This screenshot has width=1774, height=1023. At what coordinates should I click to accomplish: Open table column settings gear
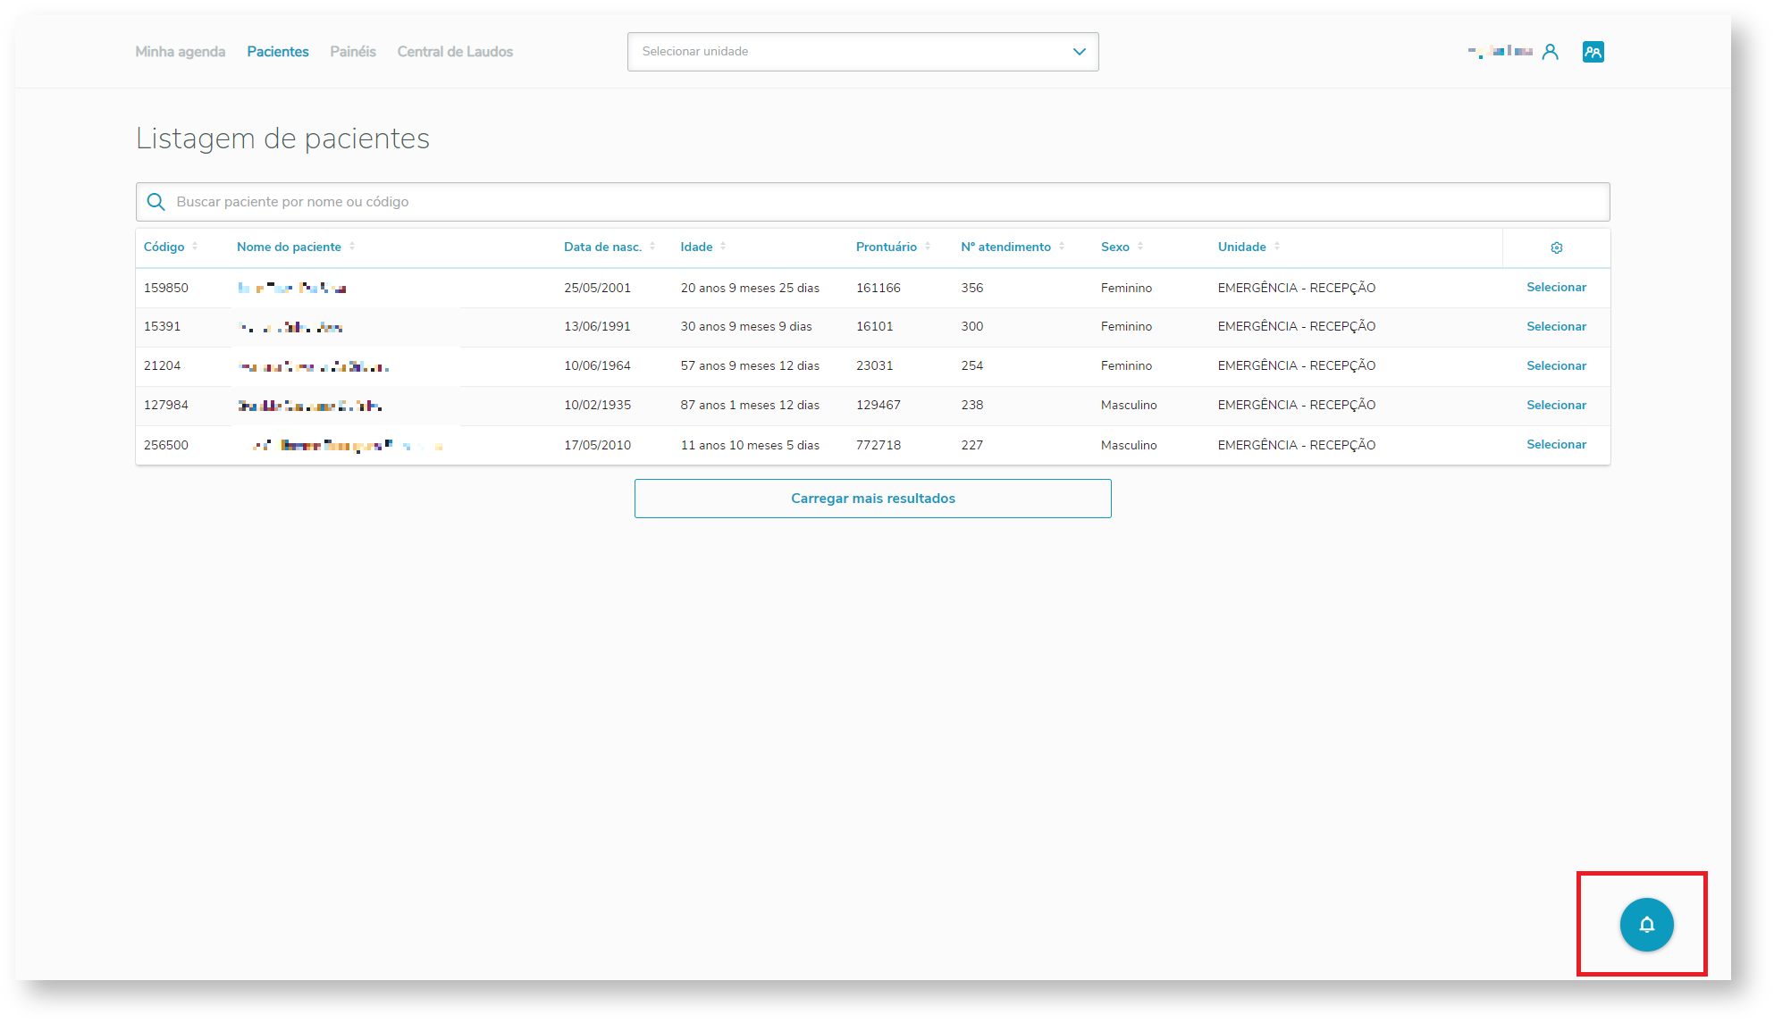(x=1556, y=247)
